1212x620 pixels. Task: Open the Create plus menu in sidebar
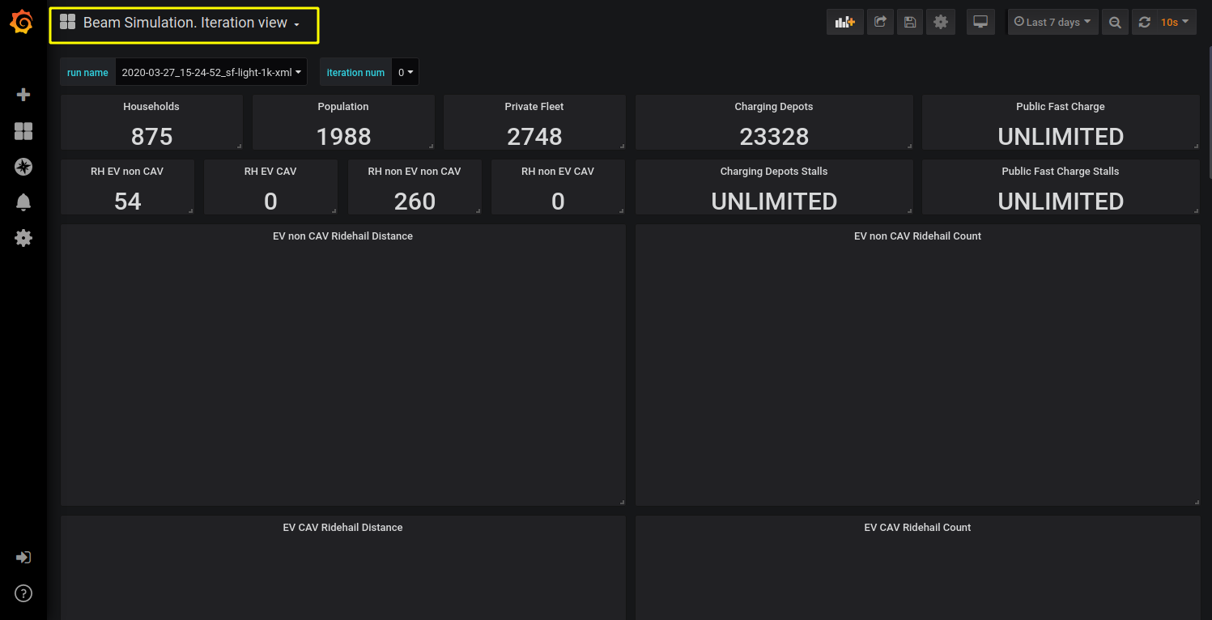tap(23, 95)
